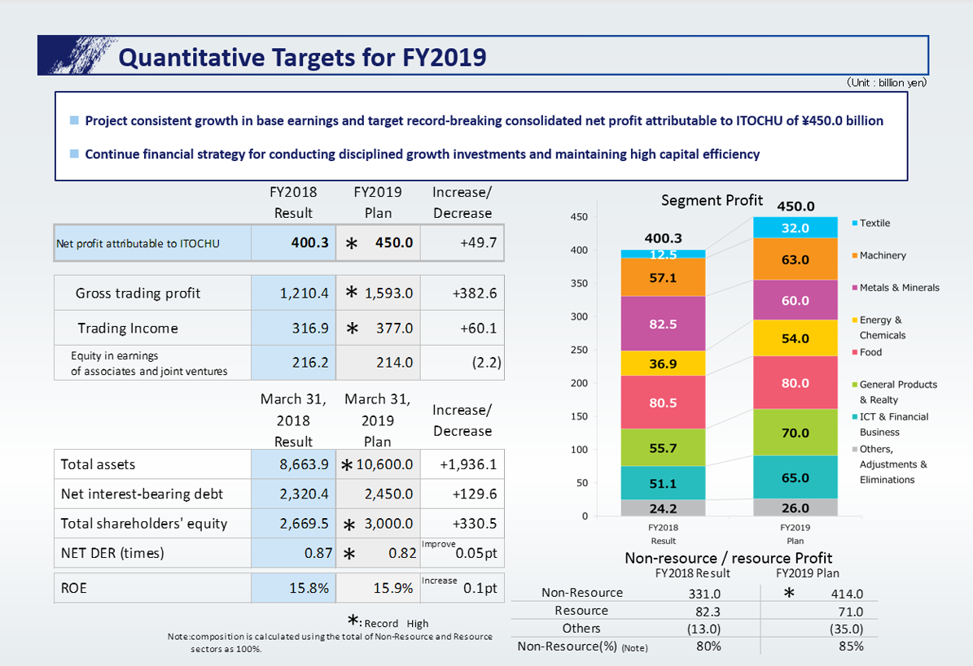Select the 'Total shareholders' equity' label

click(144, 524)
